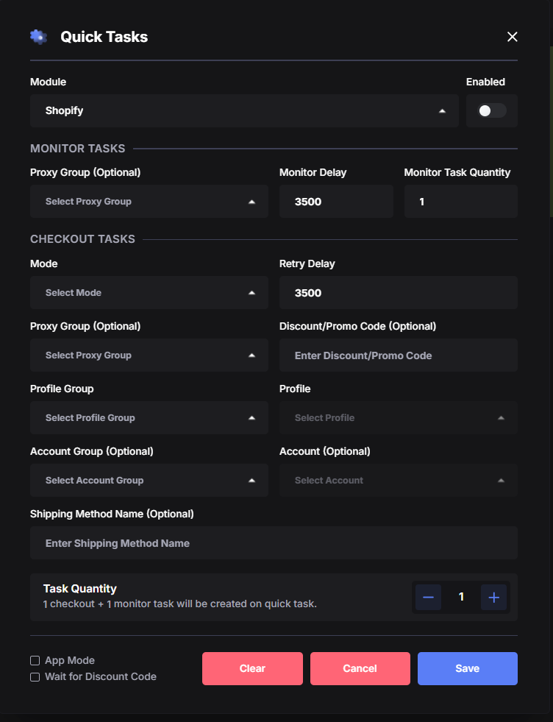Close the Quick Tasks dialog with X
Viewport: 553px width, 722px height.
[x=512, y=37]
